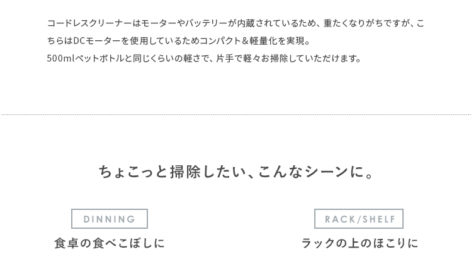Select the ラックの上のほこりに caption
The width and height of the screenshot is (471, 264).
(x=359, y=243)
